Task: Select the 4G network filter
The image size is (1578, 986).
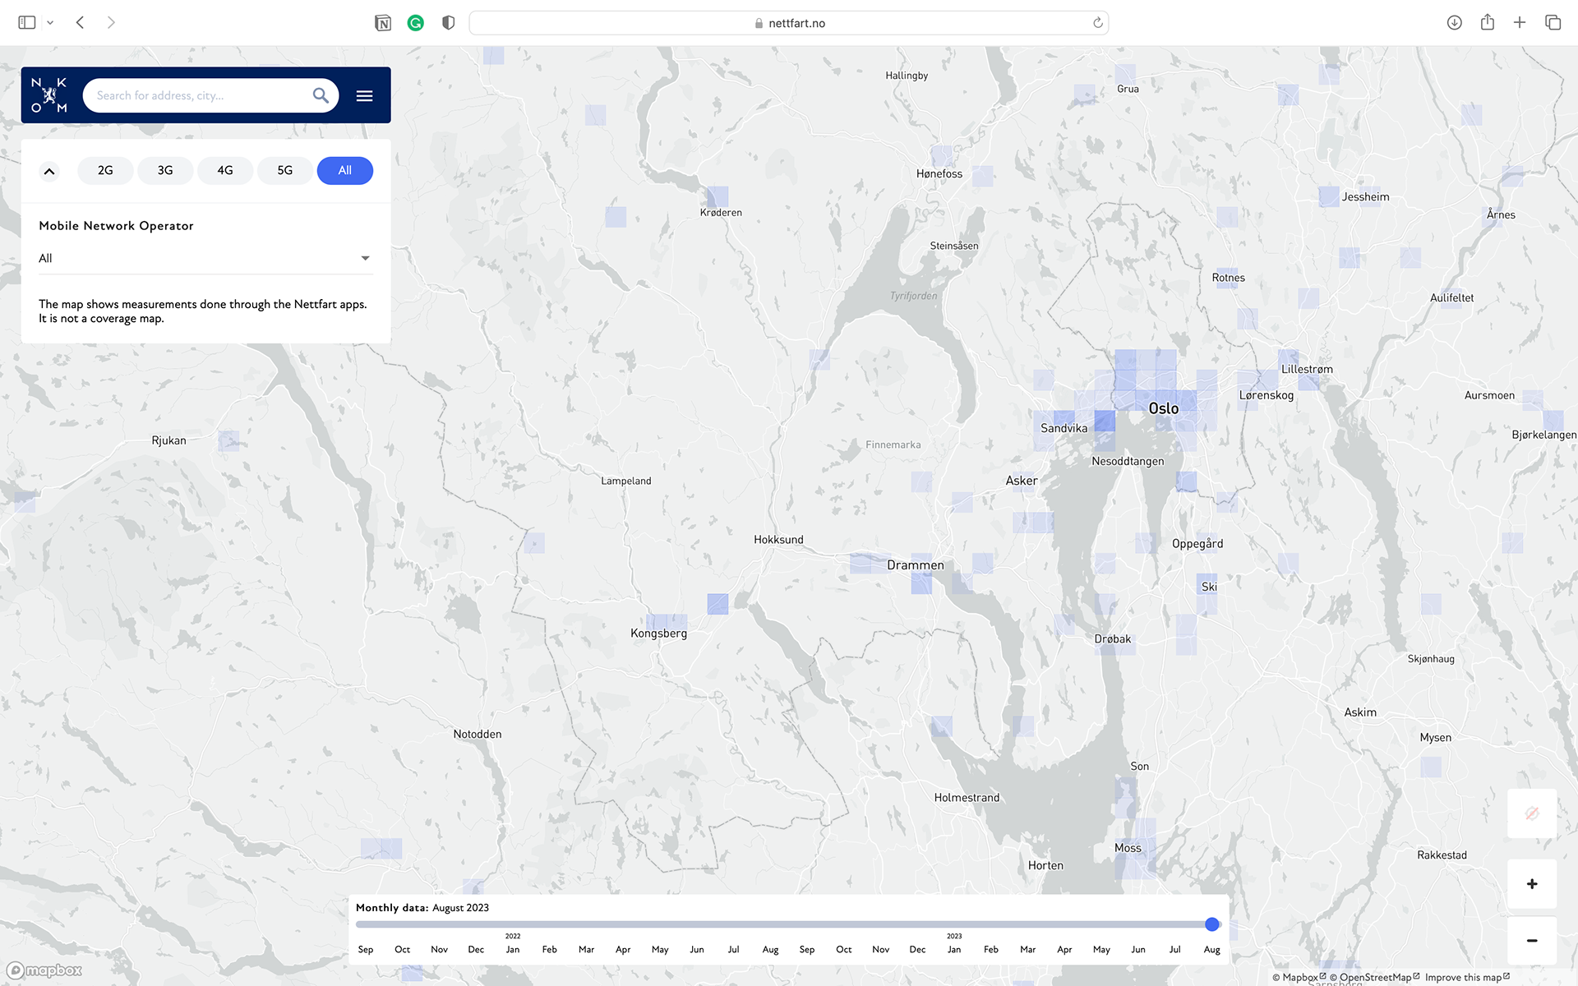Action: pyautogui.click(x=225, y=170)
